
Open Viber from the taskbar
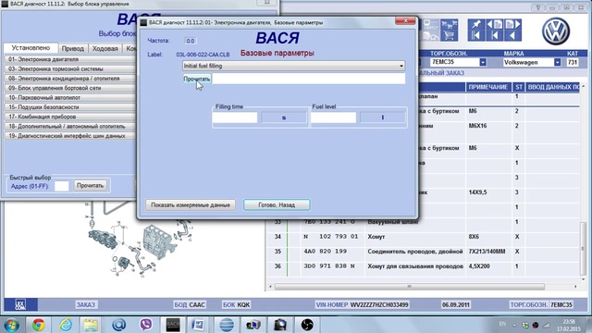click(x=146, y=325)
